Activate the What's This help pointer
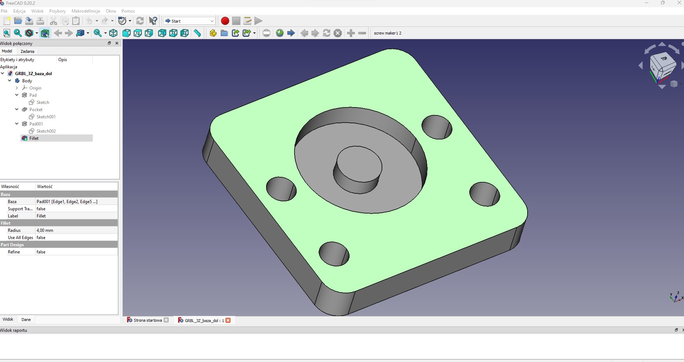Screen dimensions: 684x362 (153, 21)
